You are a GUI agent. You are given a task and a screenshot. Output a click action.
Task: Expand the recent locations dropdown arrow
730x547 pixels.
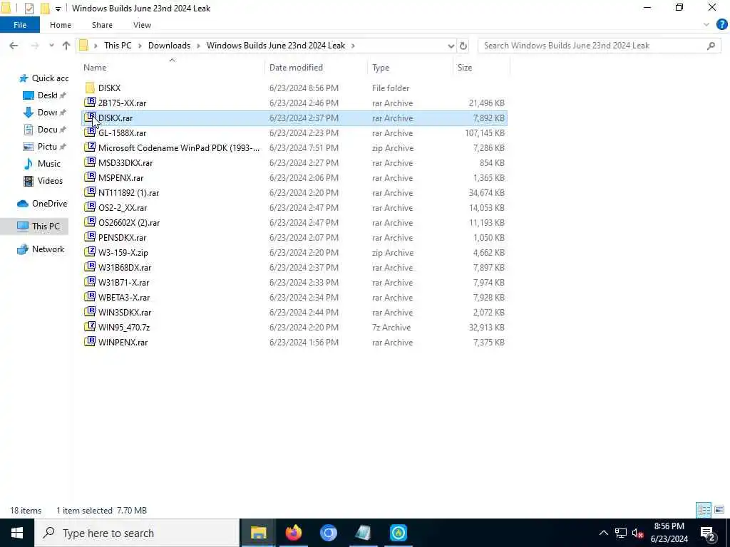(51, 46)
